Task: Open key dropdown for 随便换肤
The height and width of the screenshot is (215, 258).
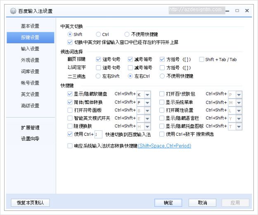Action: pyautogui.click(x=147, y=127)
